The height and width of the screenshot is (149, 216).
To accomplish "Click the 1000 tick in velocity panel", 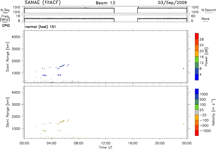I will click(16, 129).
